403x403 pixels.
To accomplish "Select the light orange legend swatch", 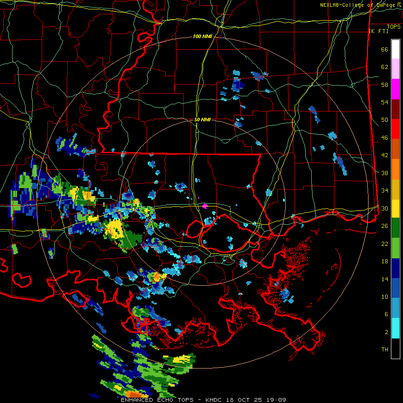I will [x=395, y=169].
